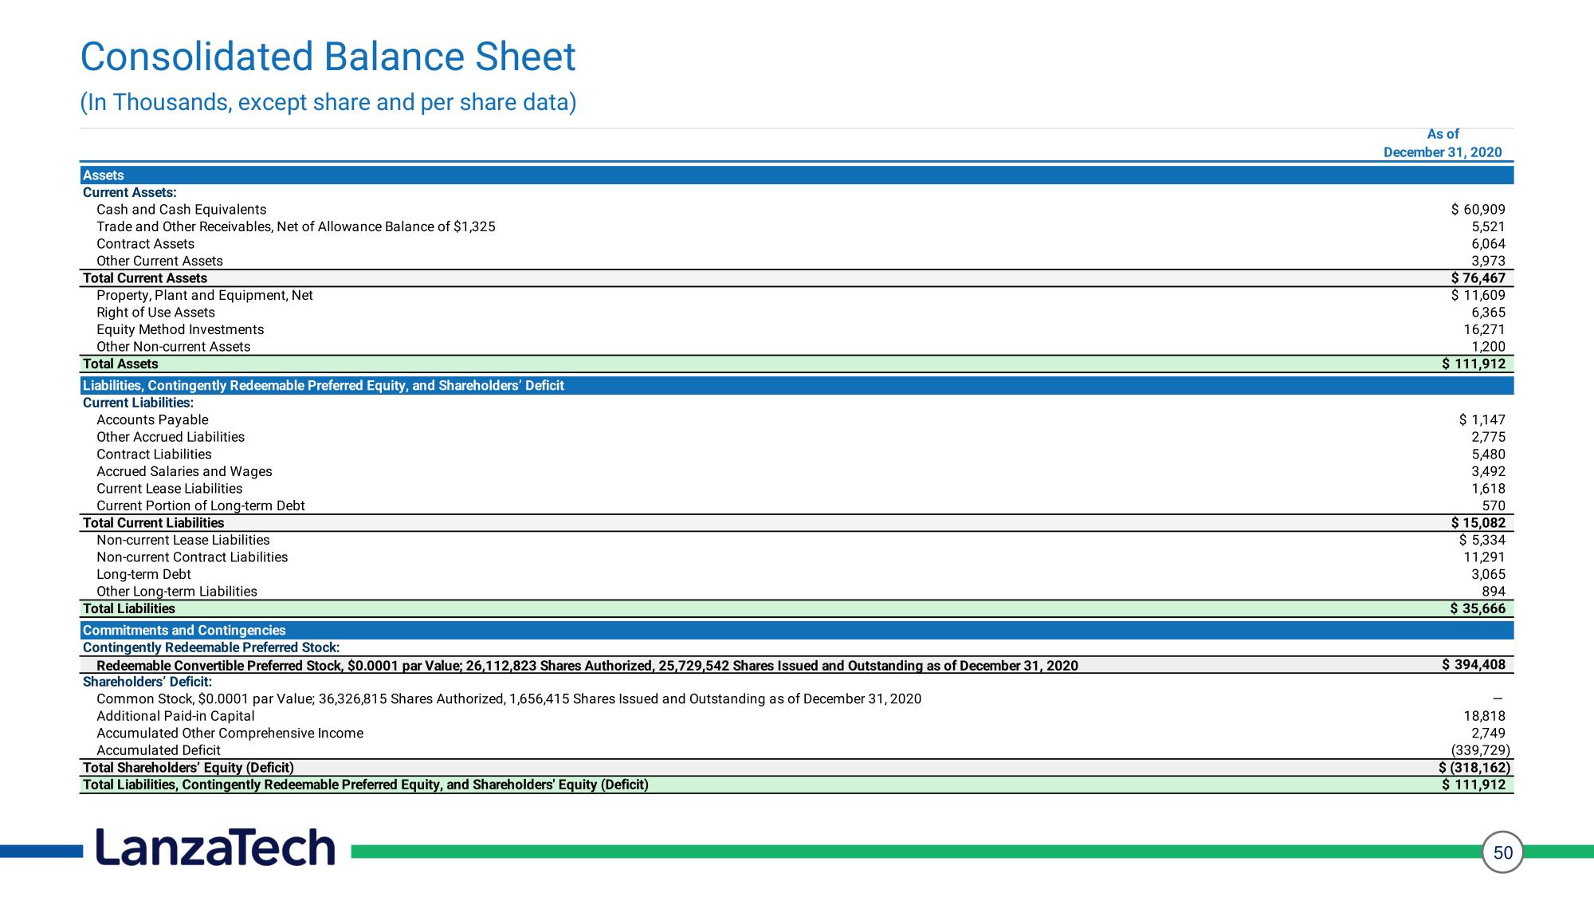Click the Accounts Payable row label
Screen dimensions: 1594x897
tap(152, 420)
